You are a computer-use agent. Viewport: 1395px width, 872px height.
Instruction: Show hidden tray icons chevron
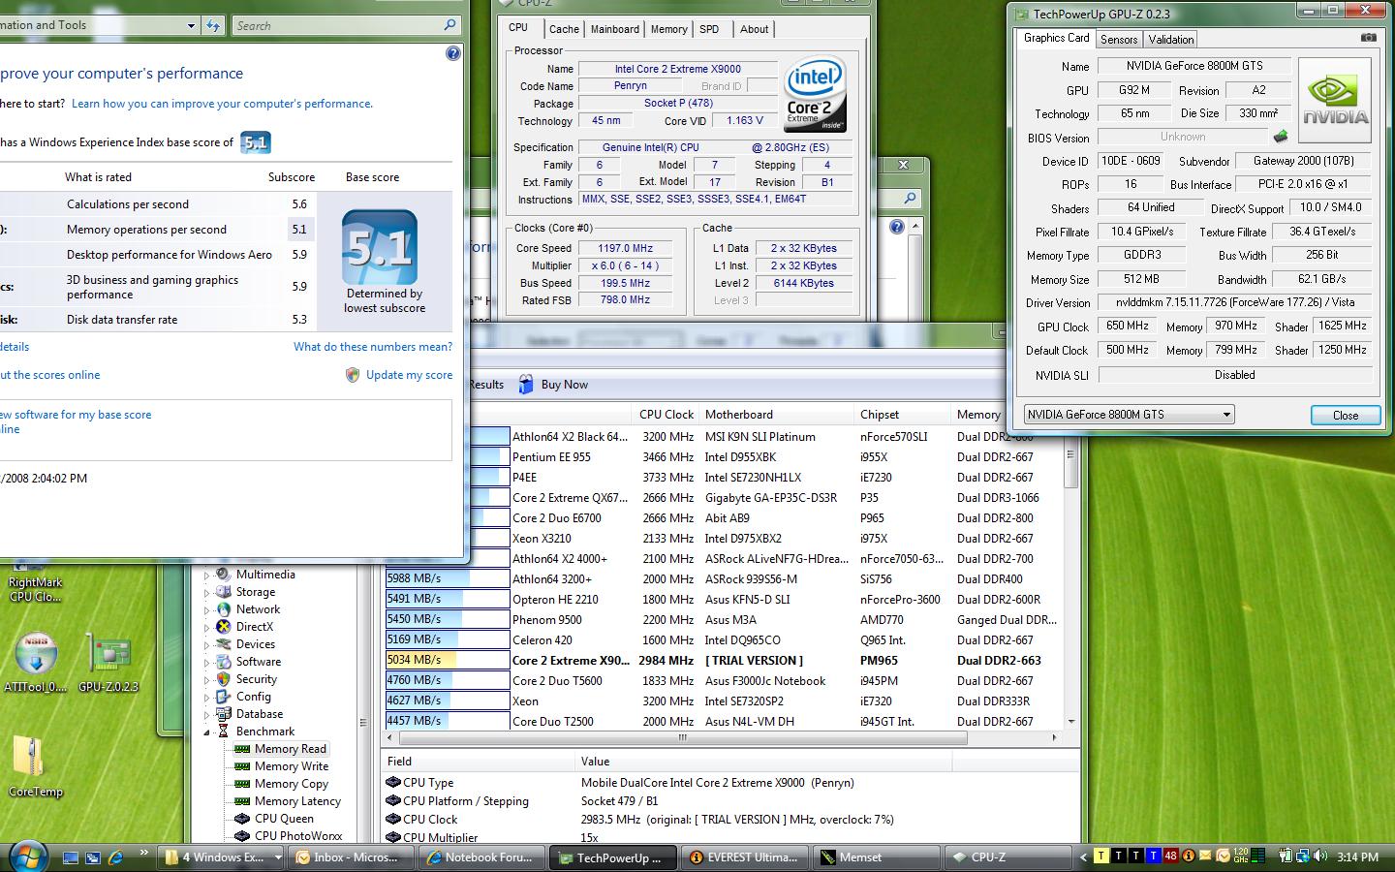(x=1084, y=857)
